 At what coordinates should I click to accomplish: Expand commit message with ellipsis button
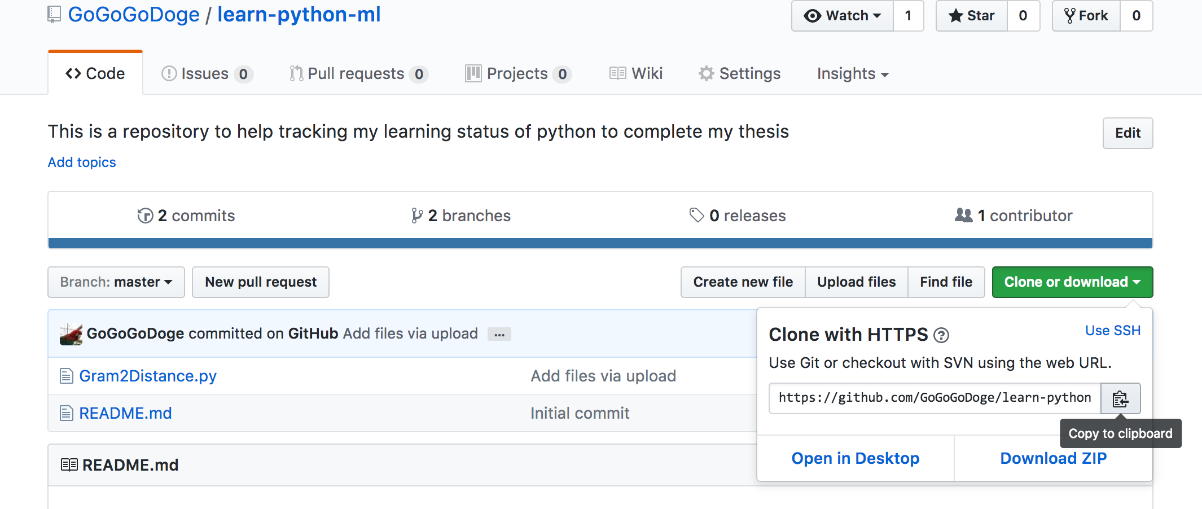[x=499, y=334]
